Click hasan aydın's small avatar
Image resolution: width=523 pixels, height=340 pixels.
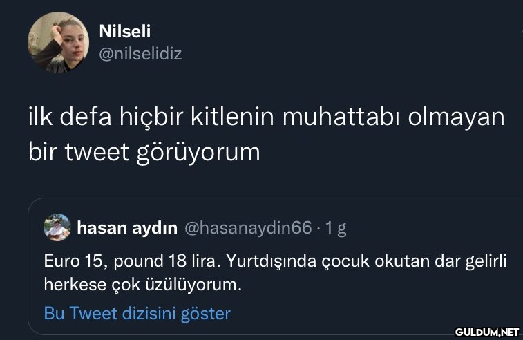[x=57, y=227]
